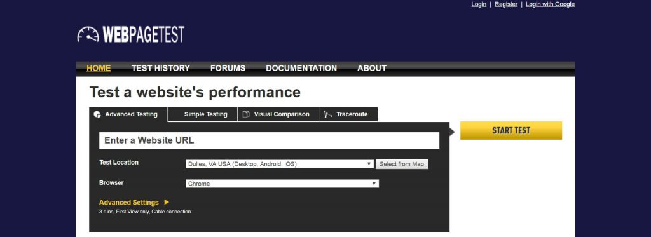Click the Traceroute tab icon

(x=328, y=114)
